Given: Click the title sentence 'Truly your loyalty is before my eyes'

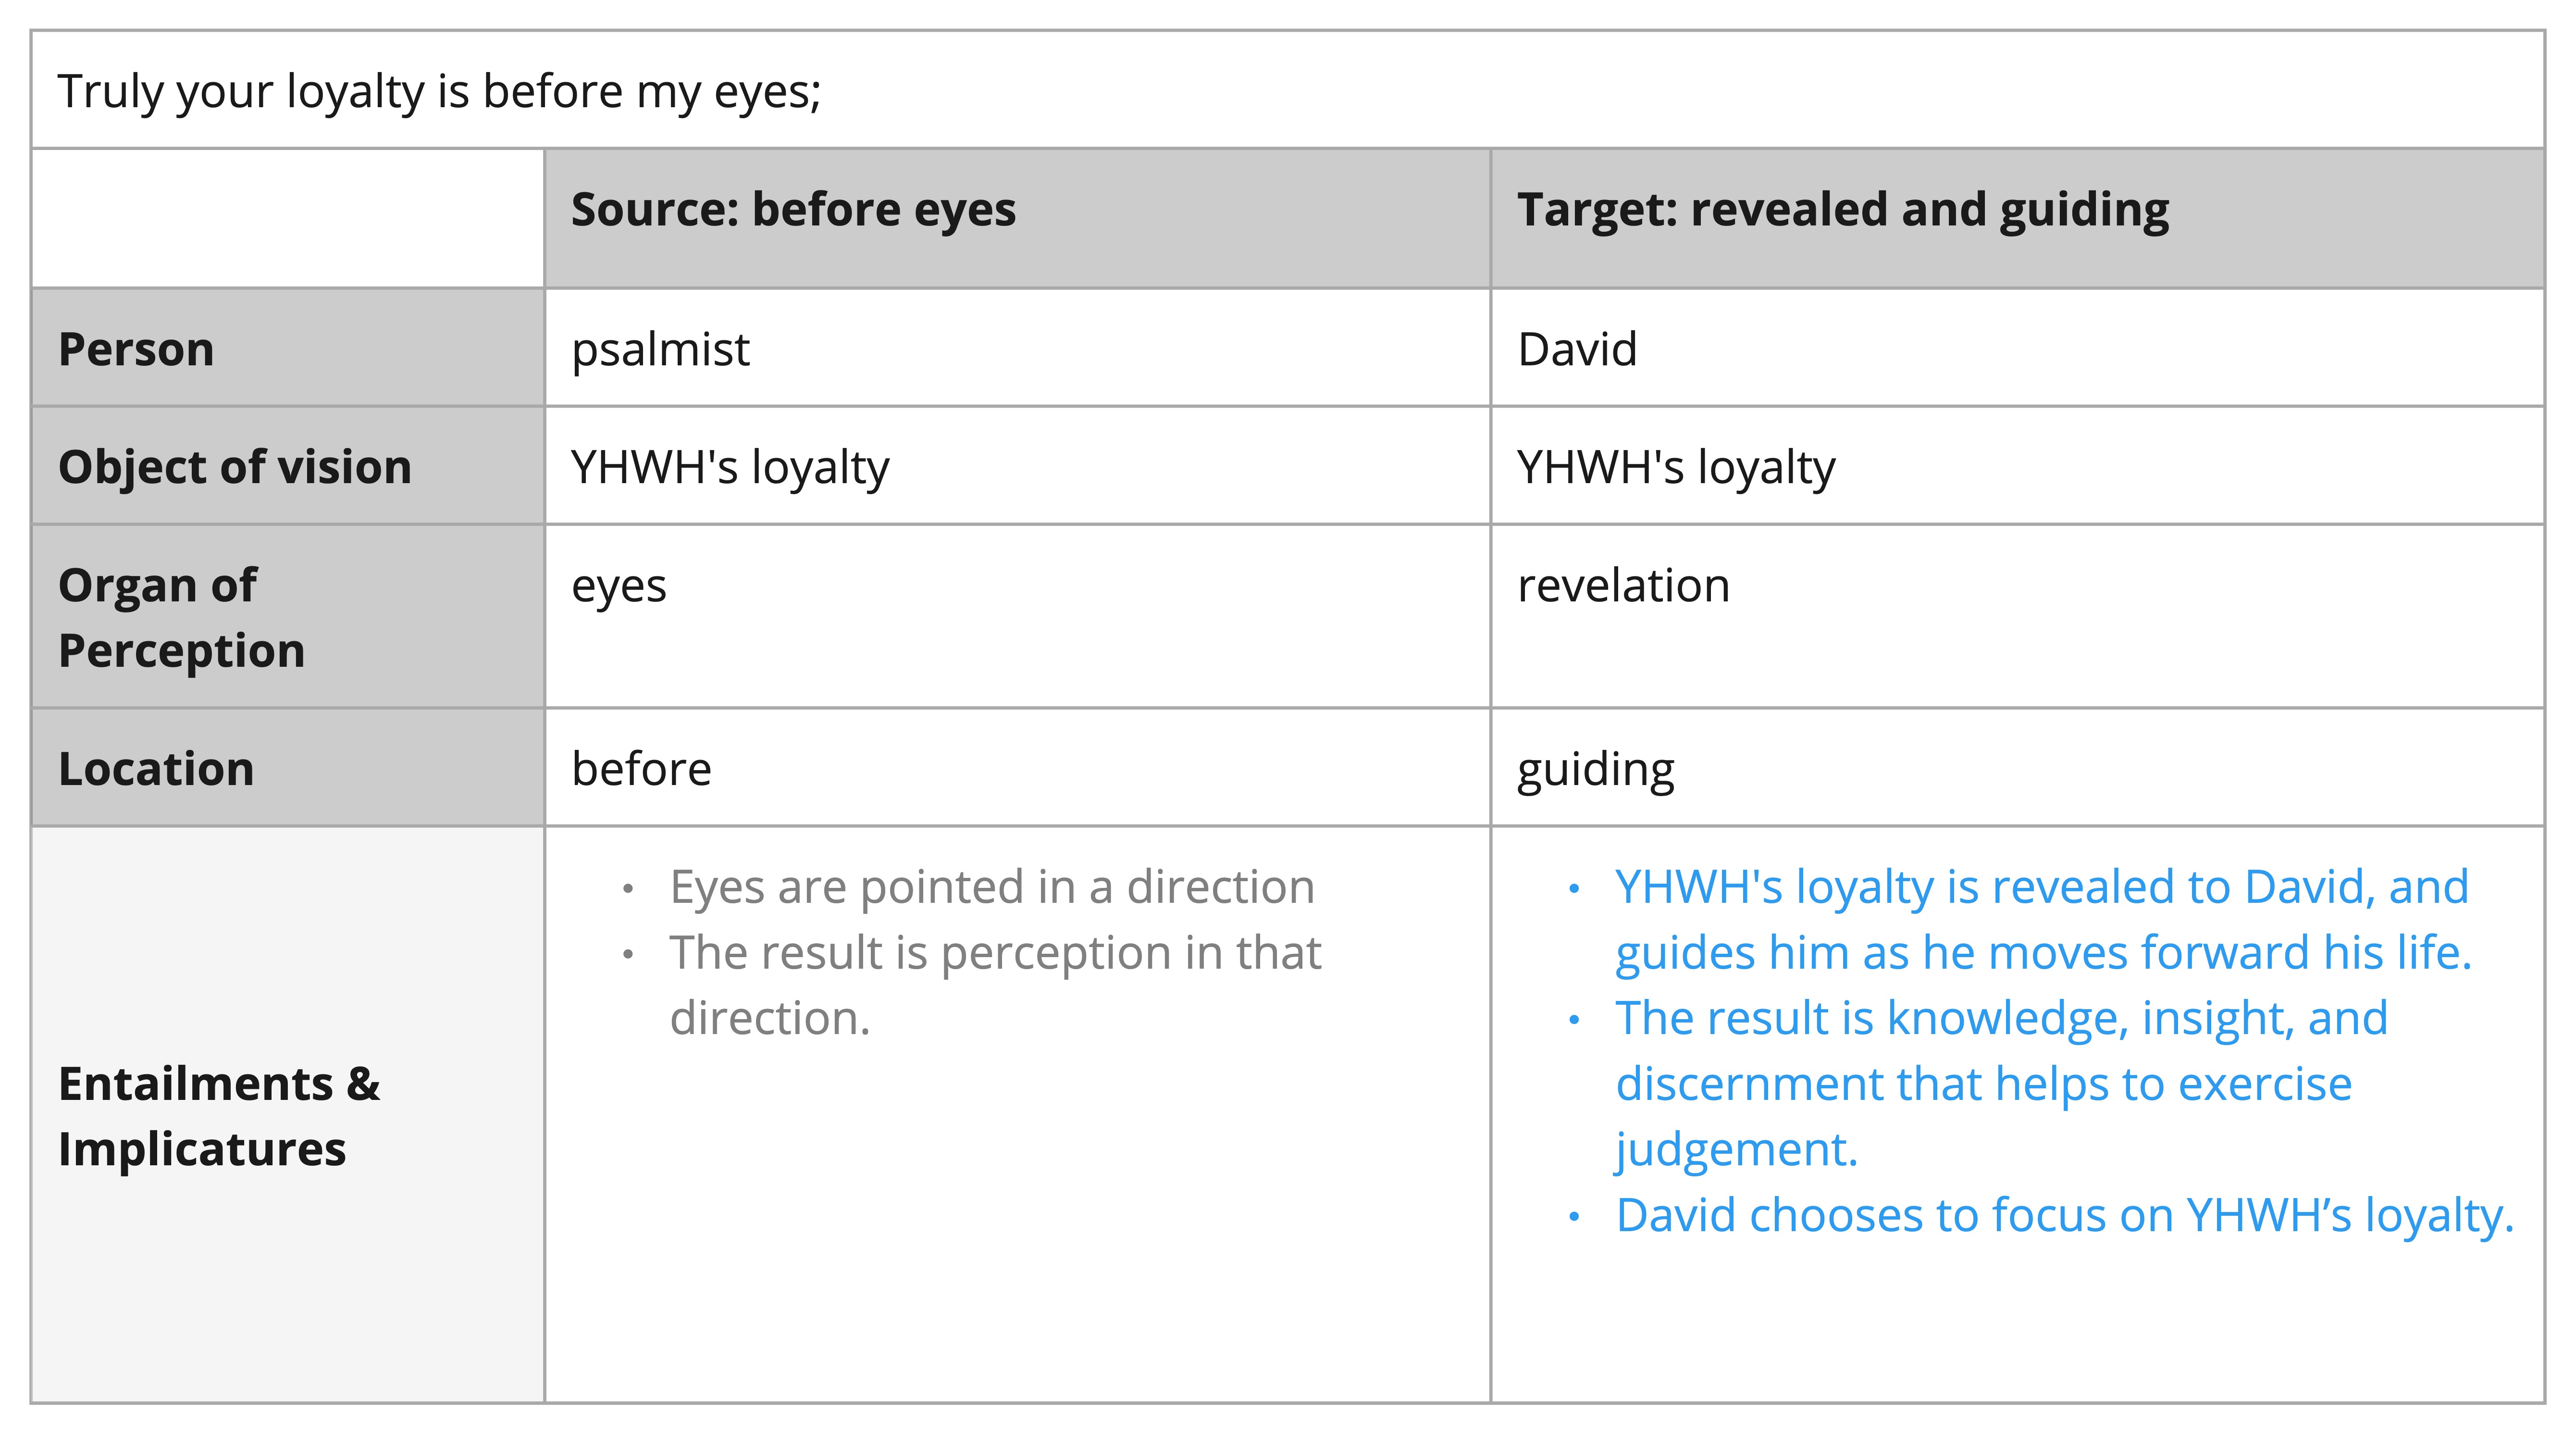Looking at the screenshot, I should 439,92.
